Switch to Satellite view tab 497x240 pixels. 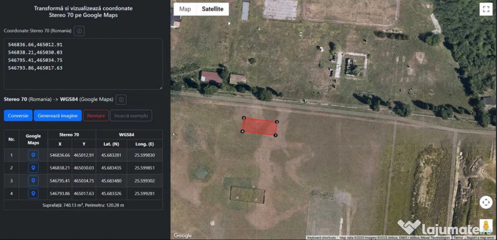tap(213, 9)
